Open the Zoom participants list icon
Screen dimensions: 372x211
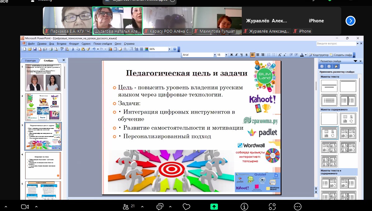tap(126, 206)
